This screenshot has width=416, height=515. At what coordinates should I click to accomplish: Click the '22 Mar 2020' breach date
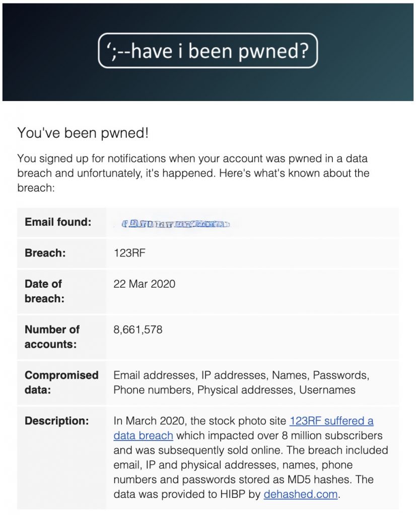(145, 284)
